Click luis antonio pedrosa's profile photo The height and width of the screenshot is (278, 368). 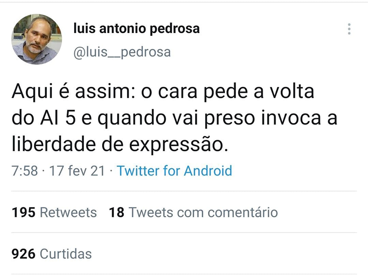click(37, 39)
